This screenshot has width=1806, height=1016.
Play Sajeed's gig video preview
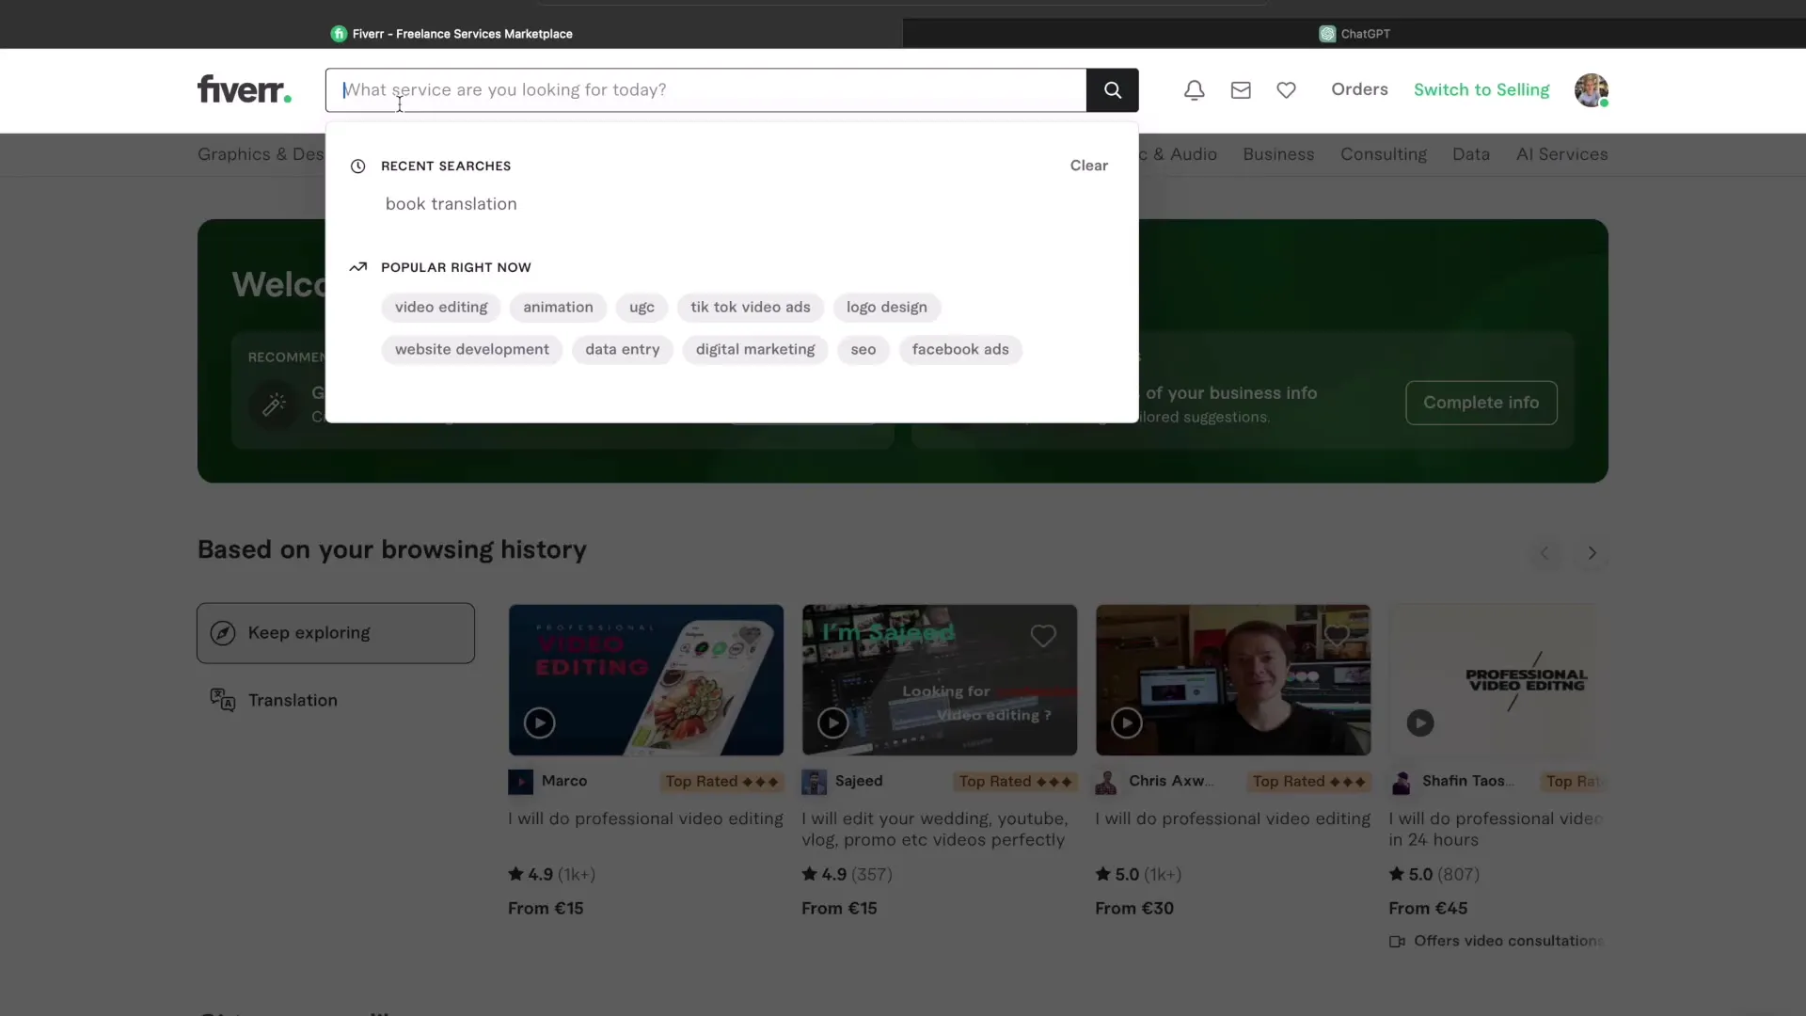832,722
